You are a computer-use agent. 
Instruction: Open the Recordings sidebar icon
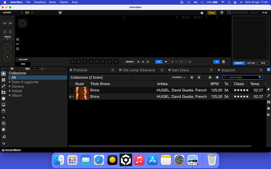[4, 129]
